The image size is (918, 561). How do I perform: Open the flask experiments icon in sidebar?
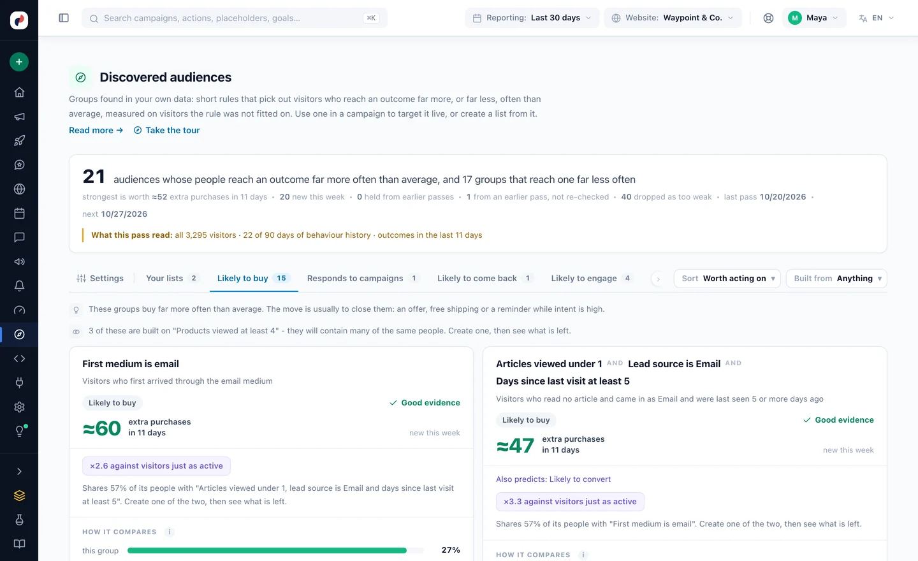point(19,520)
